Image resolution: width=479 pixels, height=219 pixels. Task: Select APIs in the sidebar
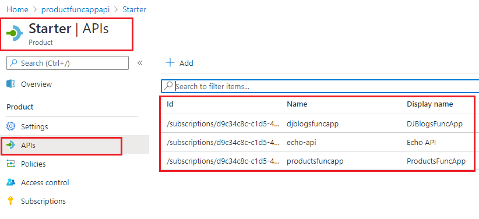coord(28,146)
